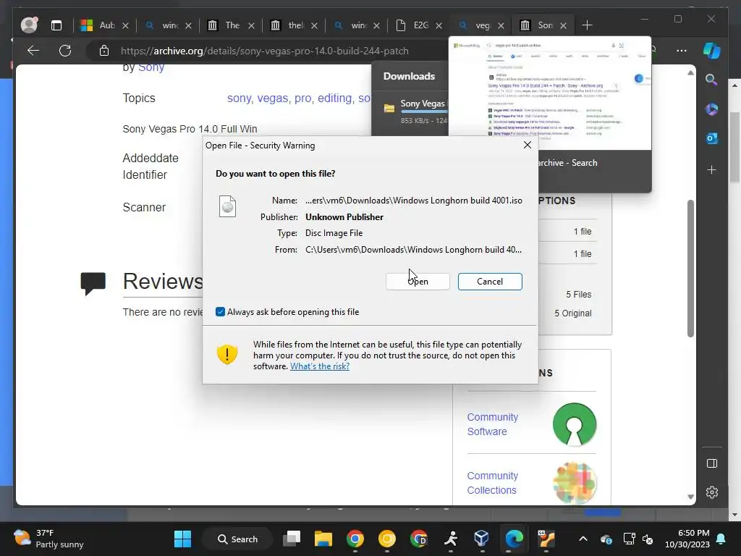Open the Sony creator link
Image resolution: width=741 pixels, height=556 pixels.
coord(151,67)
